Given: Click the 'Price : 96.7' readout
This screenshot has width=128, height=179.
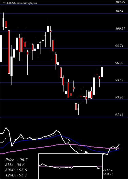Looking at the screenshot, I should tap(16, 160).
